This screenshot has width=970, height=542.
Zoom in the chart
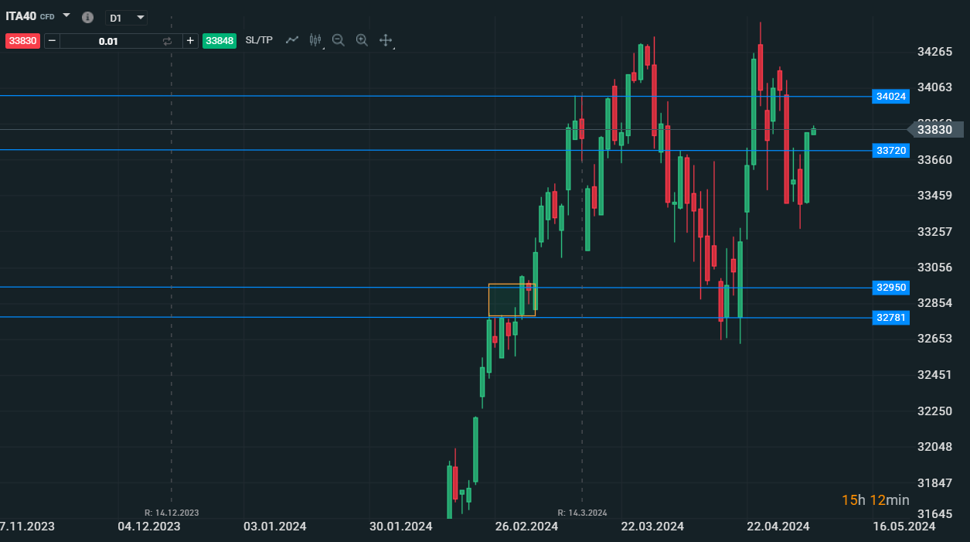pyautogui.click(x=362, y=40)
